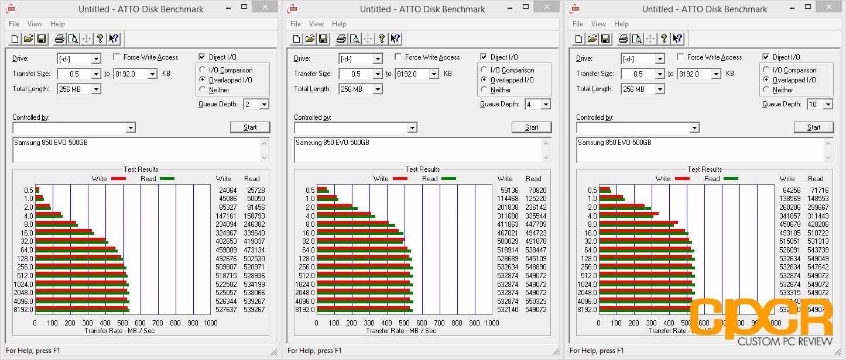Click the read value 539267 for the 8192.0 row in the left window
Screen dimensions: 846x360
(x=254, y=310)
